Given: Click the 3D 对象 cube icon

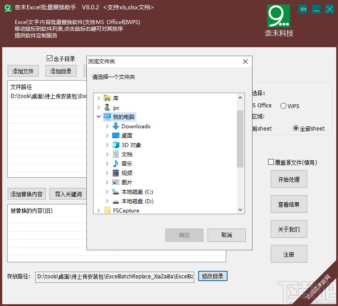Looking at the screenshot, I should click(116, 145).
